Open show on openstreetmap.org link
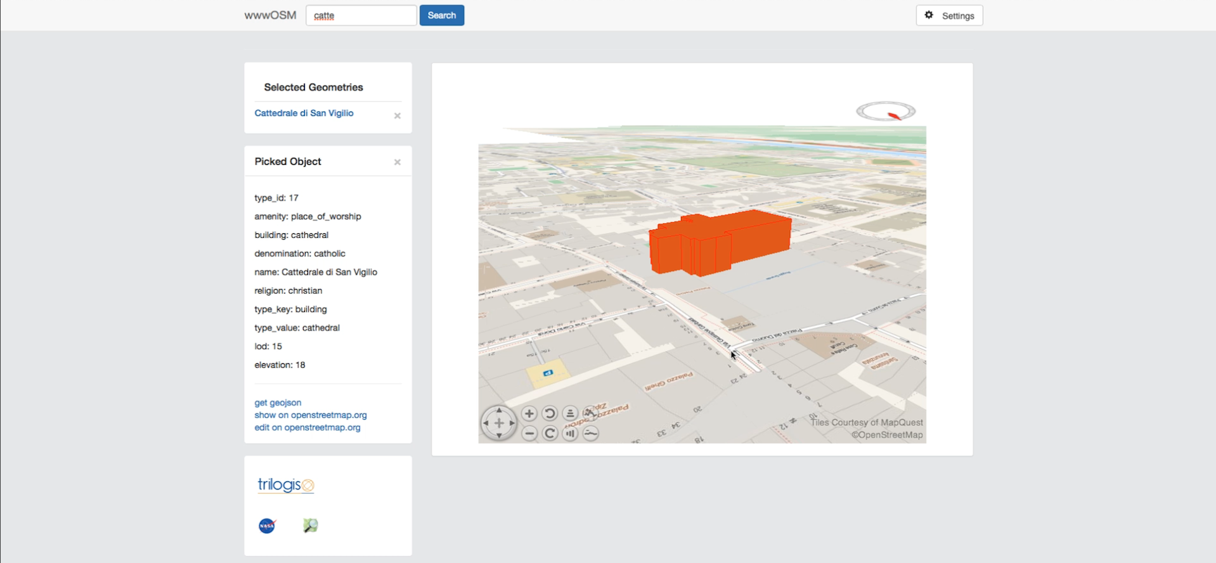This screenshot has width=1216, height=563. [x=311, y=415]
